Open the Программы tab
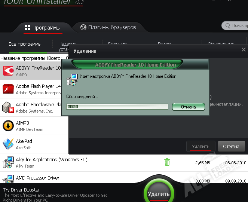Image resolution: width=248 pixels, height=202 pixels. coord(43,28)
